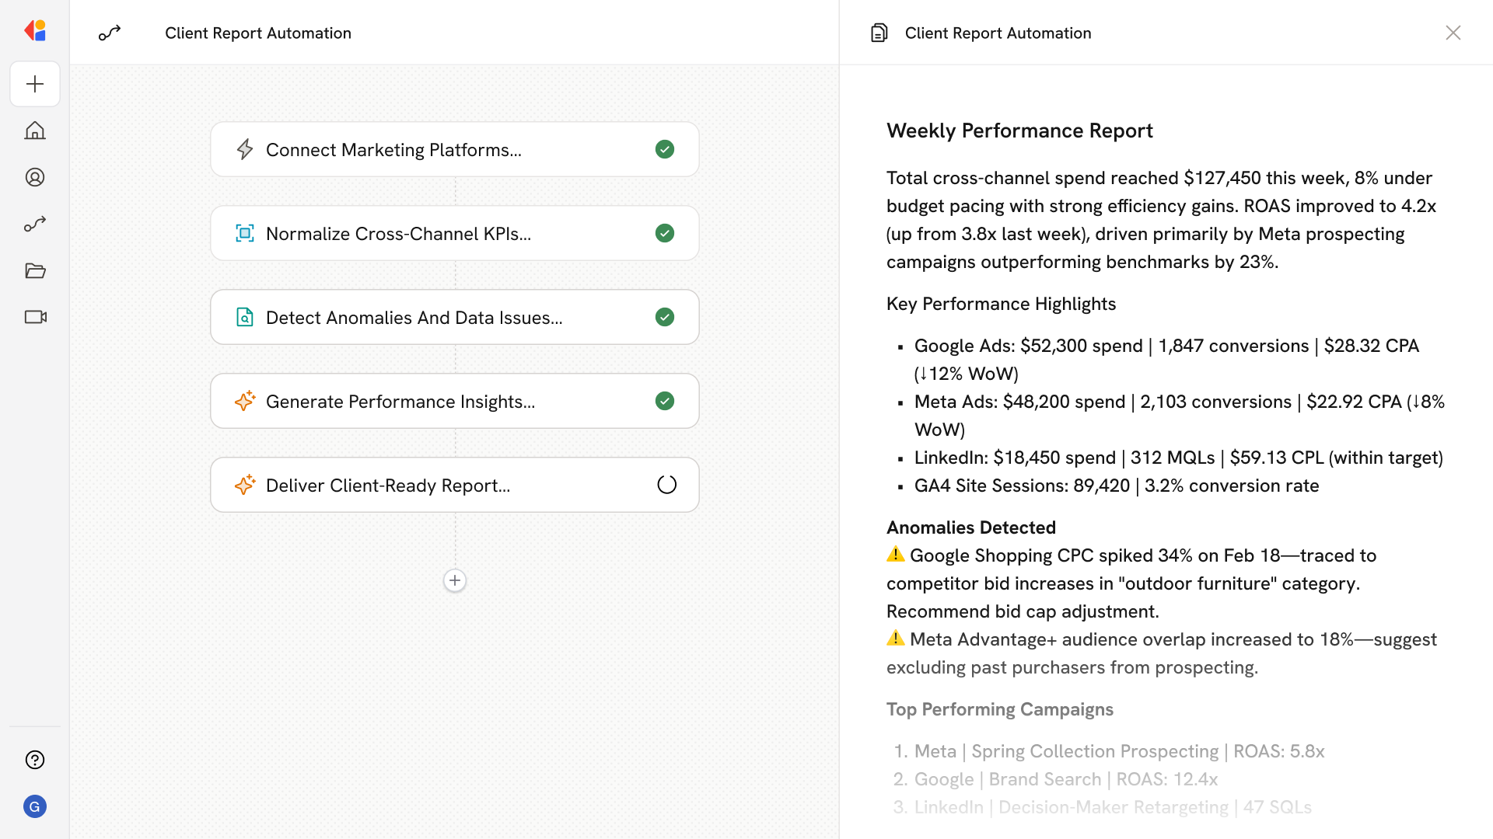Click the app logo at top left
Screen dimensions: 1493x839
35,31
